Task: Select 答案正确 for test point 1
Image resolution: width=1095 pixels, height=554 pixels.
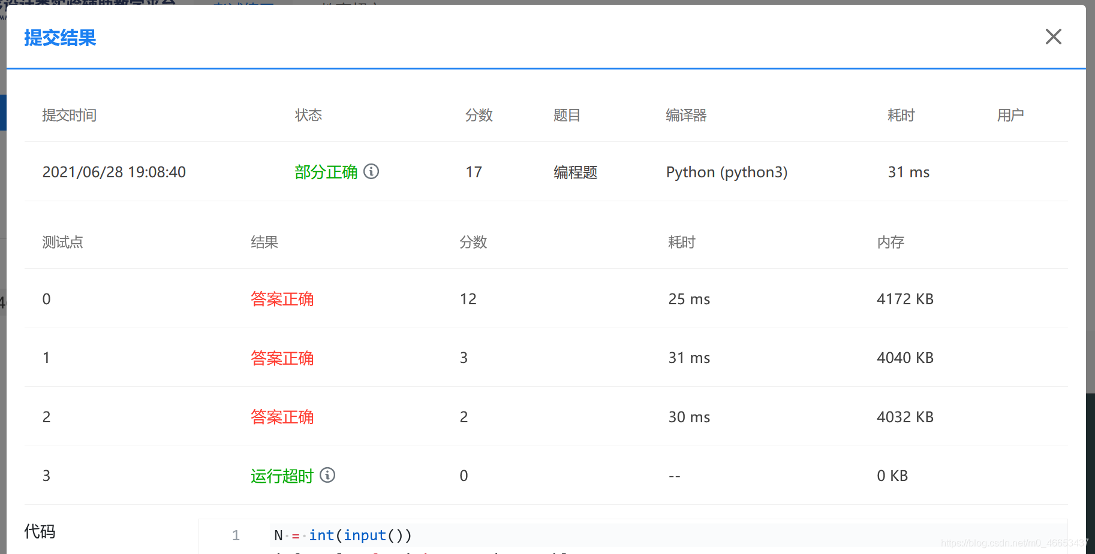Action: pos(282,358)
